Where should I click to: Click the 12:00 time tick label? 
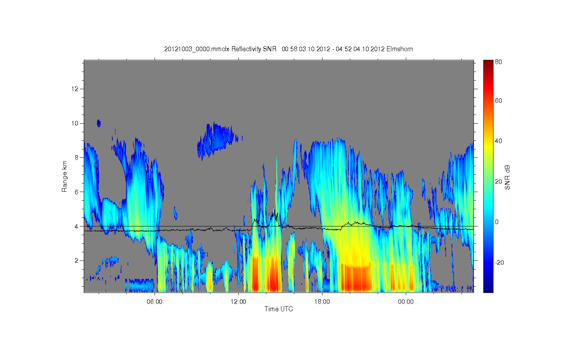click(x=238, y=302)
